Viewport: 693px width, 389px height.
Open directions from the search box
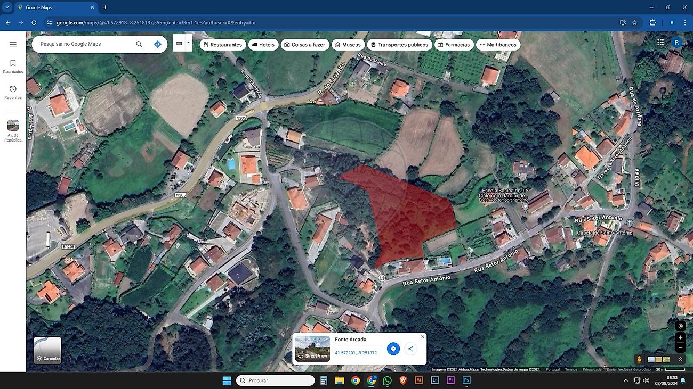158,44
